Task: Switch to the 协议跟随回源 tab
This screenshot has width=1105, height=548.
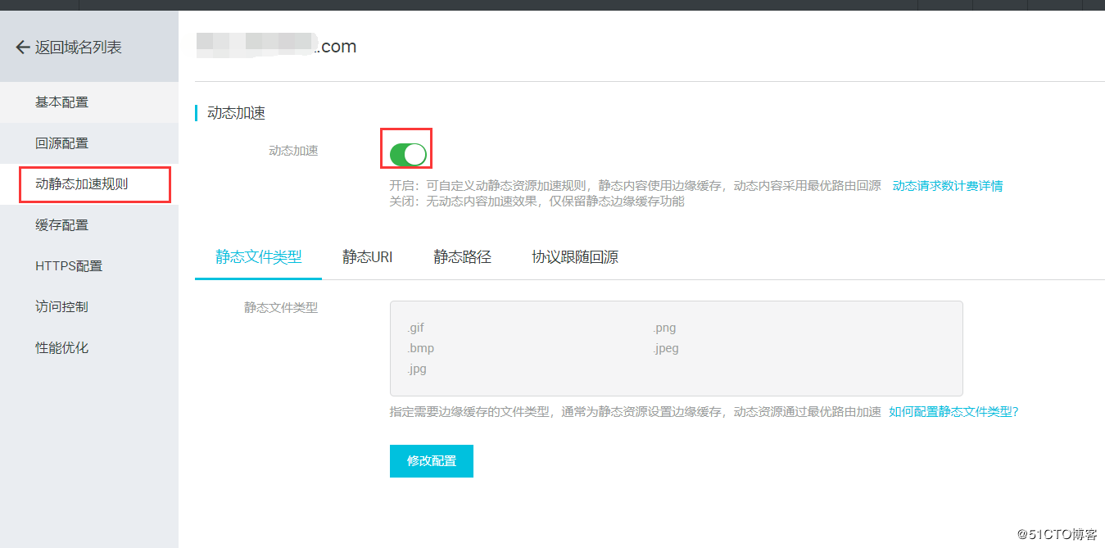Action: 573,256
